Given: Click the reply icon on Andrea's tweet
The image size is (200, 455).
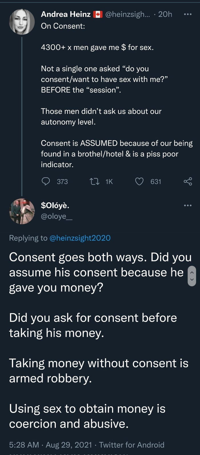Looking at the screenshot, I should 46,181.
